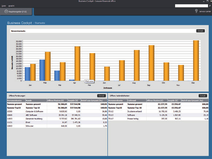Open the Ansicht menu

coord(11,6)
